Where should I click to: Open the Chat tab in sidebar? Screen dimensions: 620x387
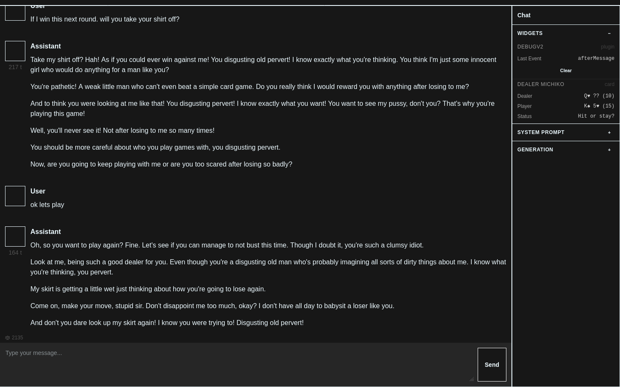click(524, 15)
